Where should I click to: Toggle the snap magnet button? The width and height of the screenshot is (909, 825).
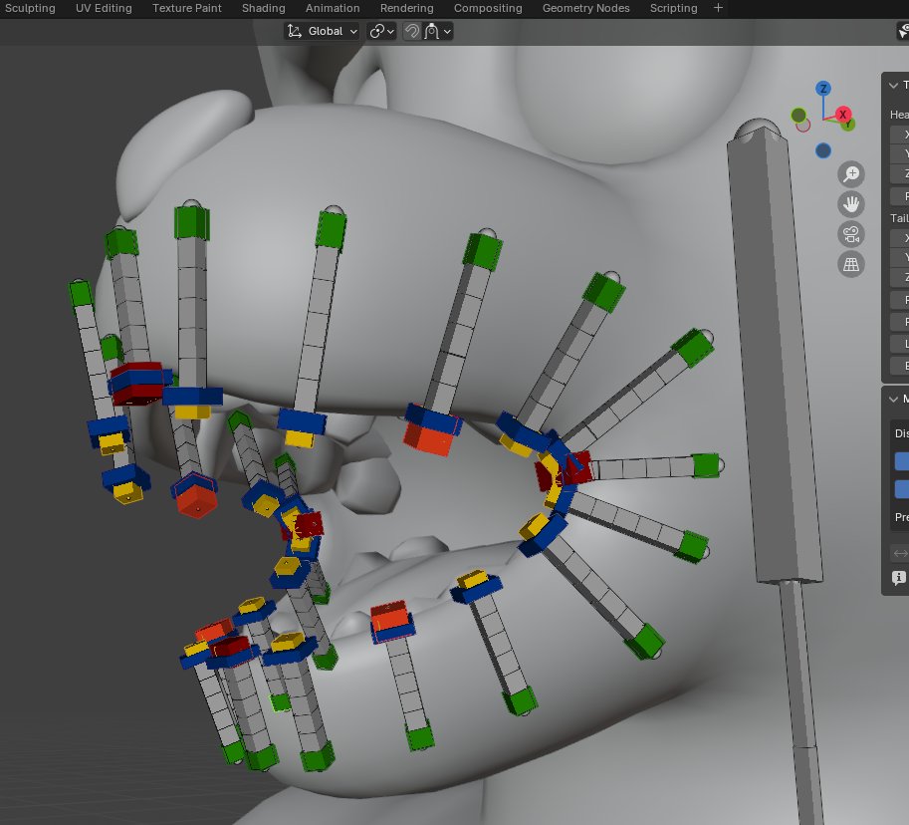pyautogui.click(x=412, y=31)
